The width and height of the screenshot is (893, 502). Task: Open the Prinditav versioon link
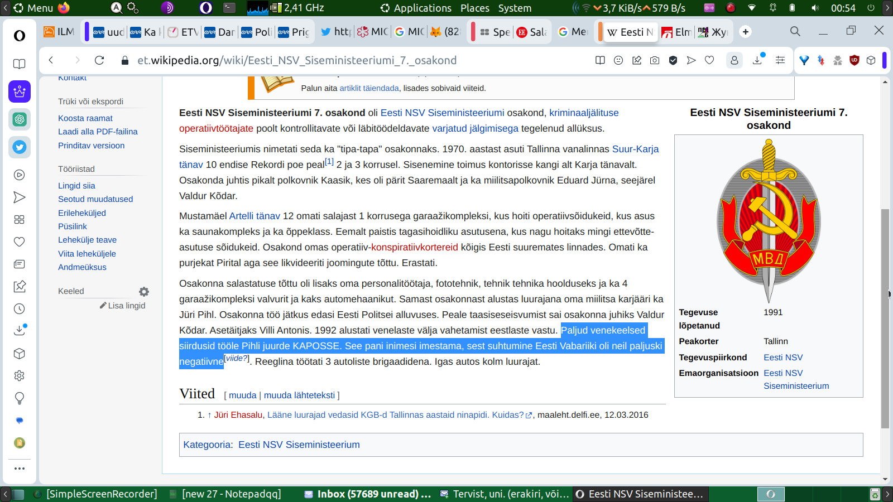92,146
